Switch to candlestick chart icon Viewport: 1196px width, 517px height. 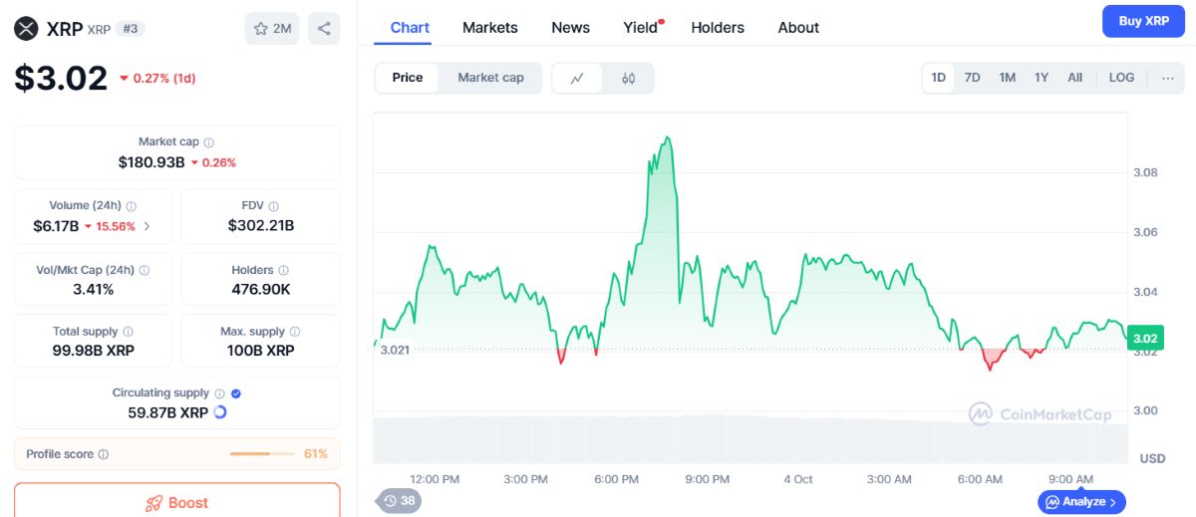[629, 78]
